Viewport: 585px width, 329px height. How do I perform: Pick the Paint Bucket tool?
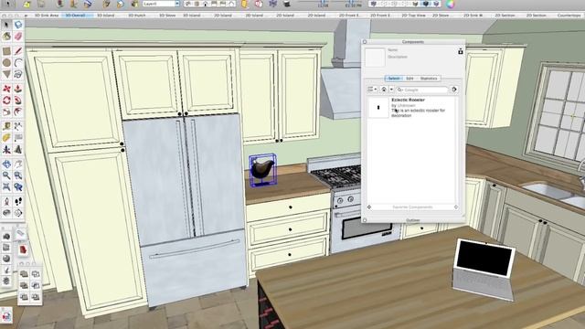pyautogui.click(x=6, y=37)
